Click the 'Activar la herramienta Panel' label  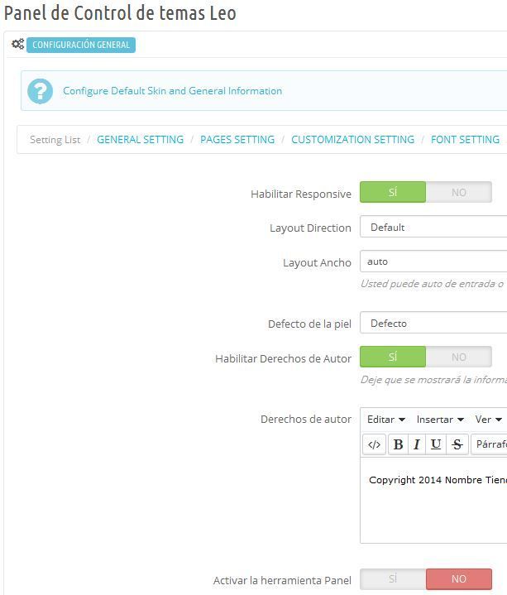point(282,580)
